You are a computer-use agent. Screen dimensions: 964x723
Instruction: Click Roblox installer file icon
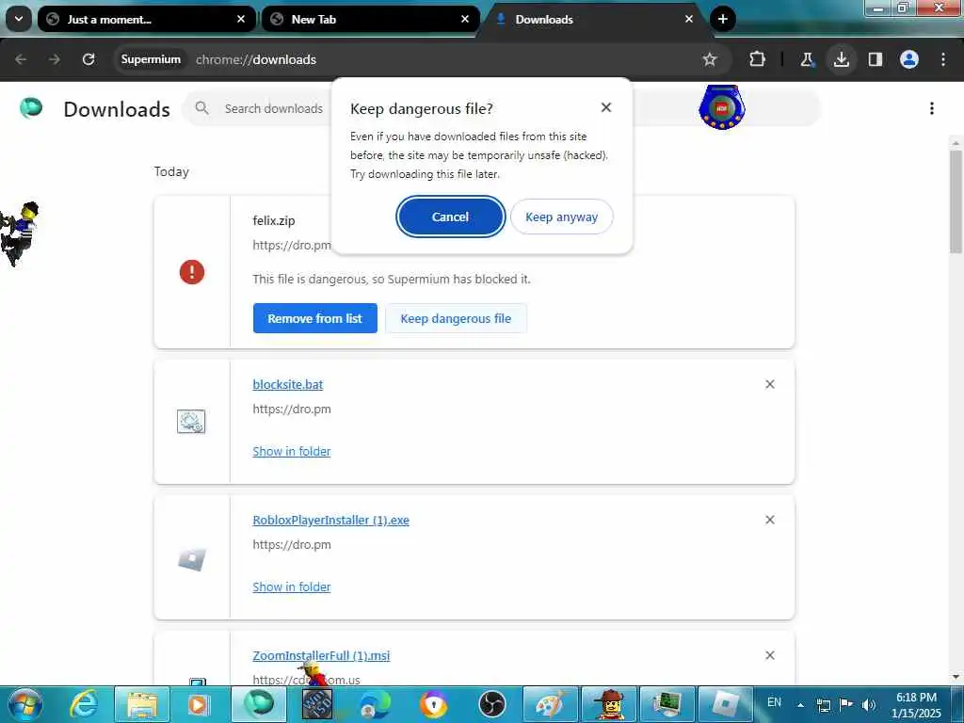click(192, 559)
